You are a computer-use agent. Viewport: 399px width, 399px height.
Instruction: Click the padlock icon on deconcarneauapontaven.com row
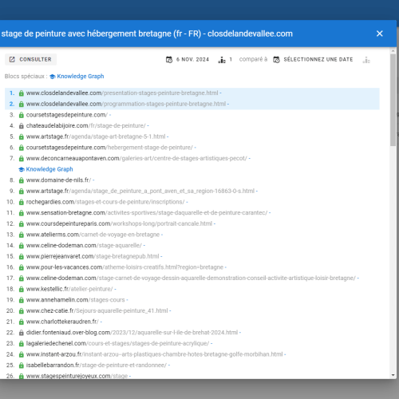click(22, 159)
